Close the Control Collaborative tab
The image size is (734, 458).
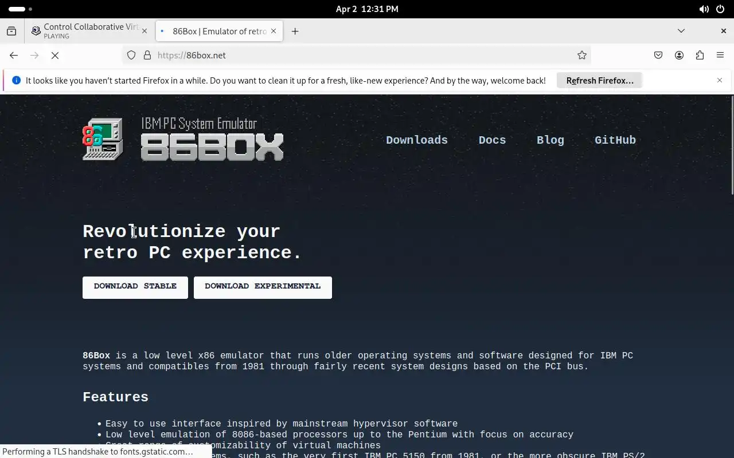[145, 31]
